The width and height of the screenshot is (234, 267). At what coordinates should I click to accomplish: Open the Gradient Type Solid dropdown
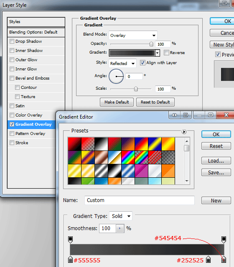[121, 216]
